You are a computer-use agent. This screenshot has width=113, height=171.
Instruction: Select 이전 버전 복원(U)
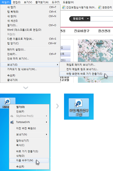point(29,128)
